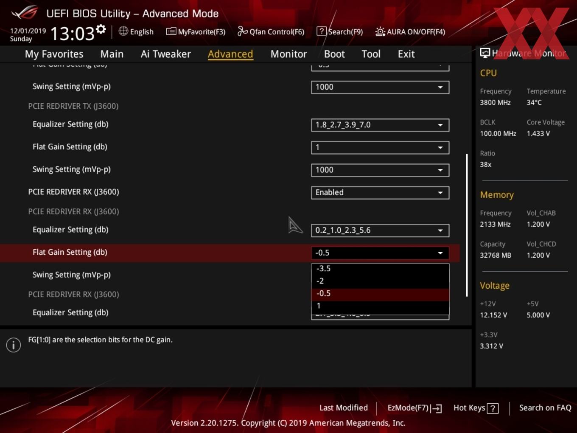
Task: Open Search on FAQ link
Action: tap(545, 408)
